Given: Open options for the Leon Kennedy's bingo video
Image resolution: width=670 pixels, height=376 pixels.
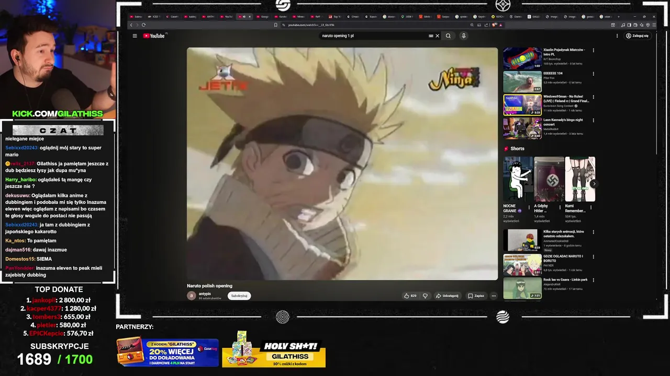Looking at the screenshot, I should click(x=593, y=120).
